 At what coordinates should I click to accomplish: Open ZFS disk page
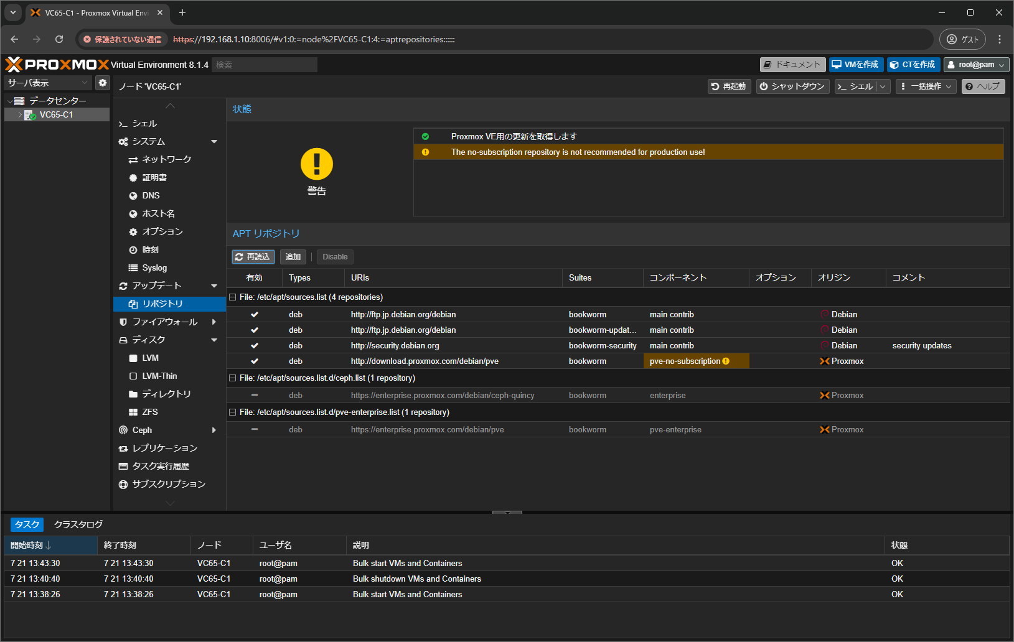pyautogui.click(x=149, y=412)
